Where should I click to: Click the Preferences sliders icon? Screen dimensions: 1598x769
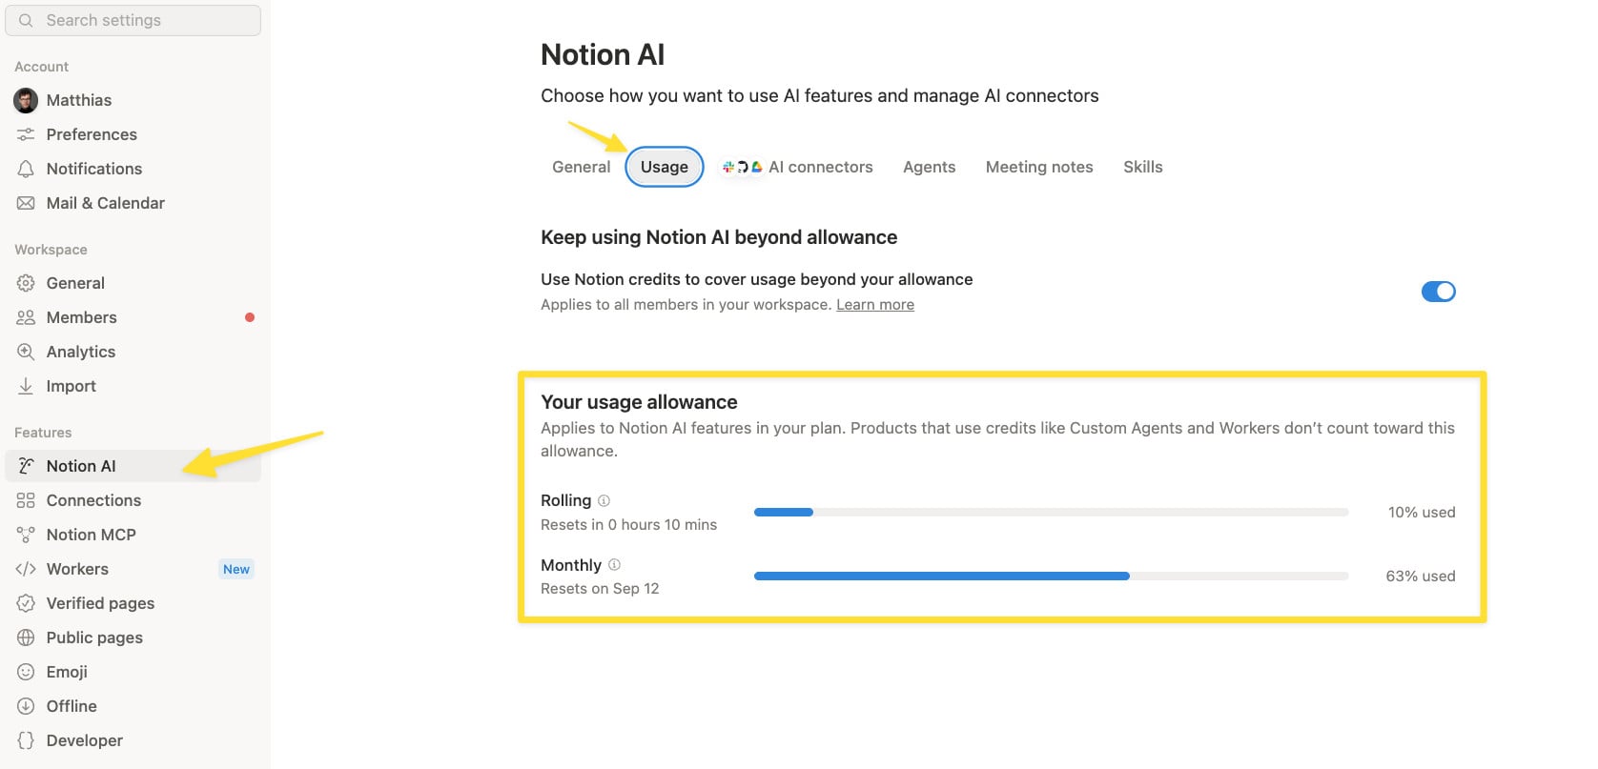(26, 134)
